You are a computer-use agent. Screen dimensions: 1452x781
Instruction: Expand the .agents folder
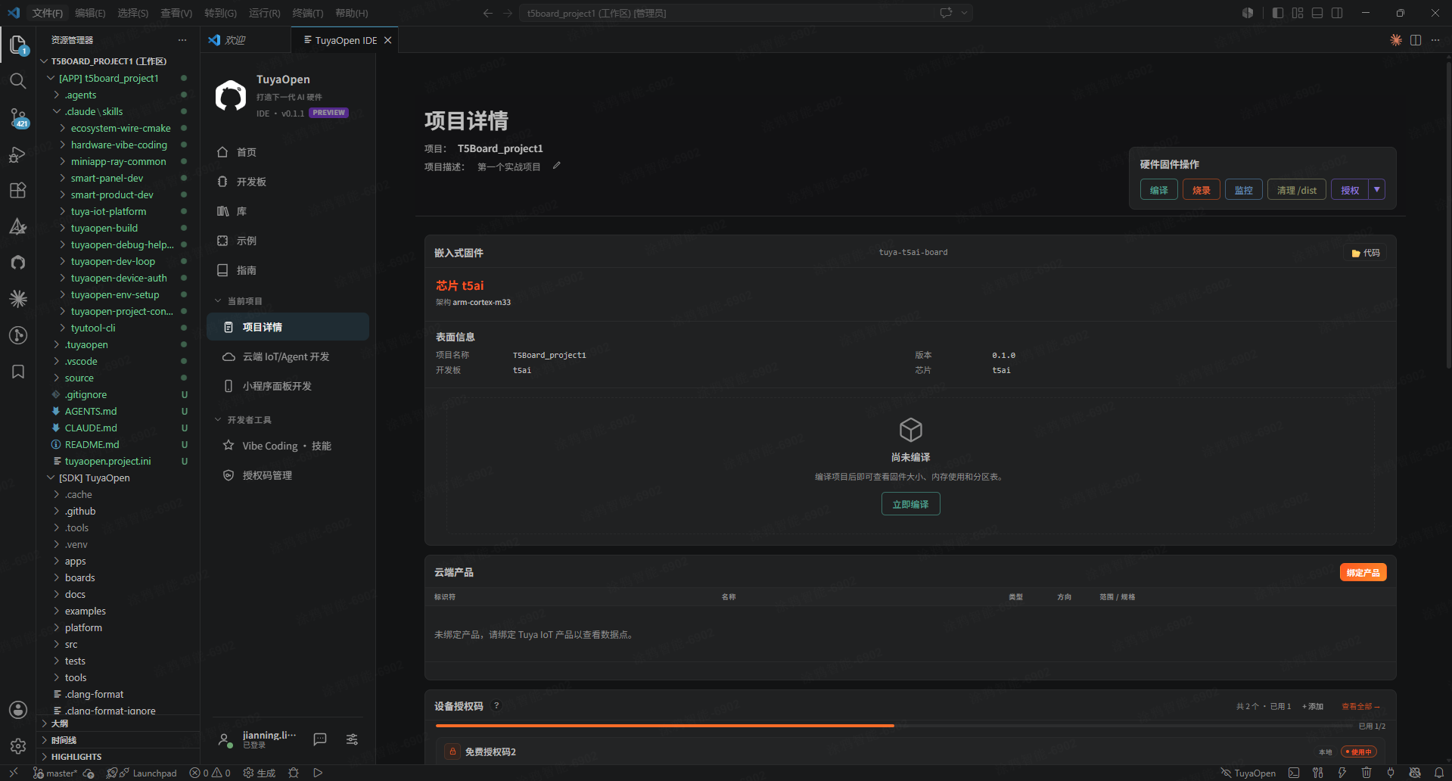tap(57, 95)
